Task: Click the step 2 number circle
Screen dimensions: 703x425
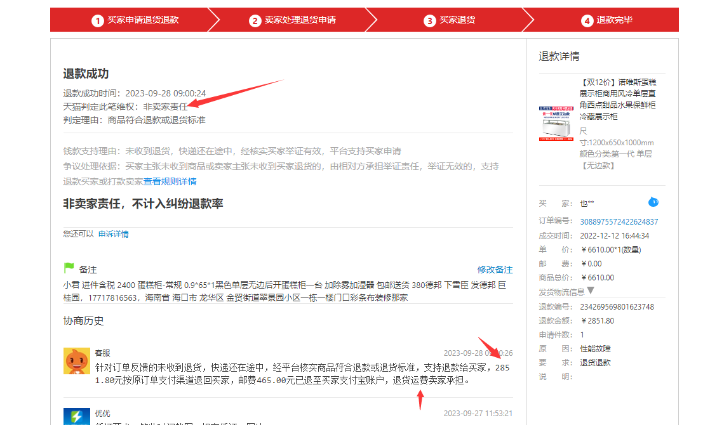Action: [255, 20]
